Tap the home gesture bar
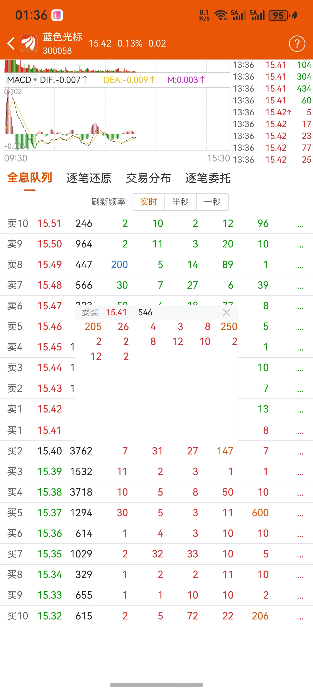Image resolution: width=313 pixels, height=692 pixels. tap(156, 685)
